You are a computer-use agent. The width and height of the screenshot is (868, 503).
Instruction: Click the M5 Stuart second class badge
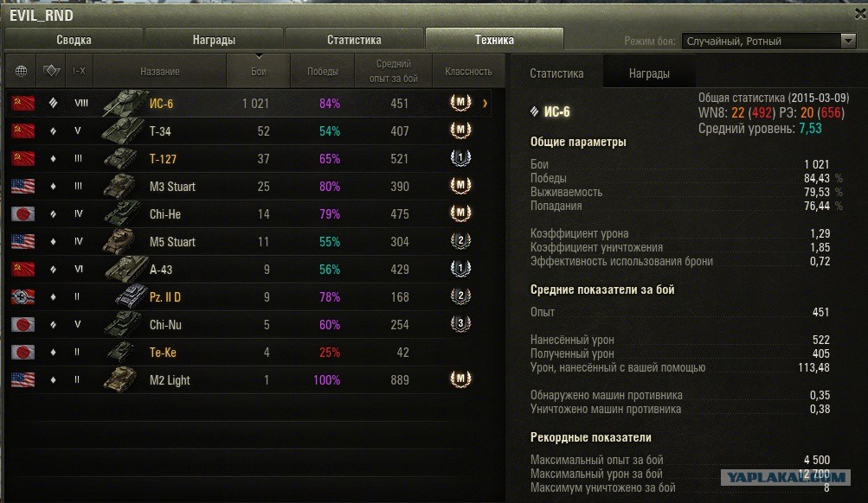tap(460, 242)
